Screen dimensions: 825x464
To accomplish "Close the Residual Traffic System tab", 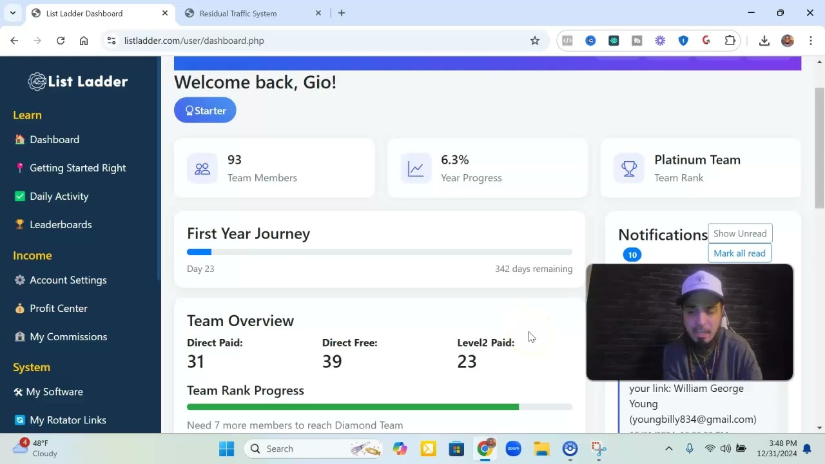I will [x=318, y=13].
